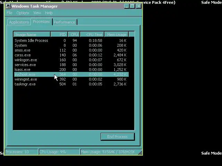Sort by PID column header

[x=59, y=35]
